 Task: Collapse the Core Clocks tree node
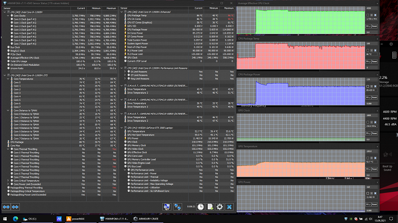pos(8,16)
